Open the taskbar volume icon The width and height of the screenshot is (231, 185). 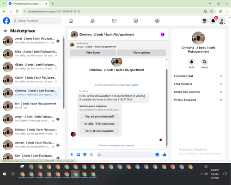206,174
